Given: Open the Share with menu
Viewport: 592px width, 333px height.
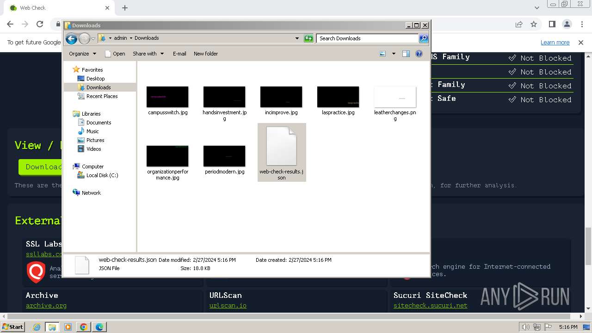Looking at the screenshot, I should point(148,54).
